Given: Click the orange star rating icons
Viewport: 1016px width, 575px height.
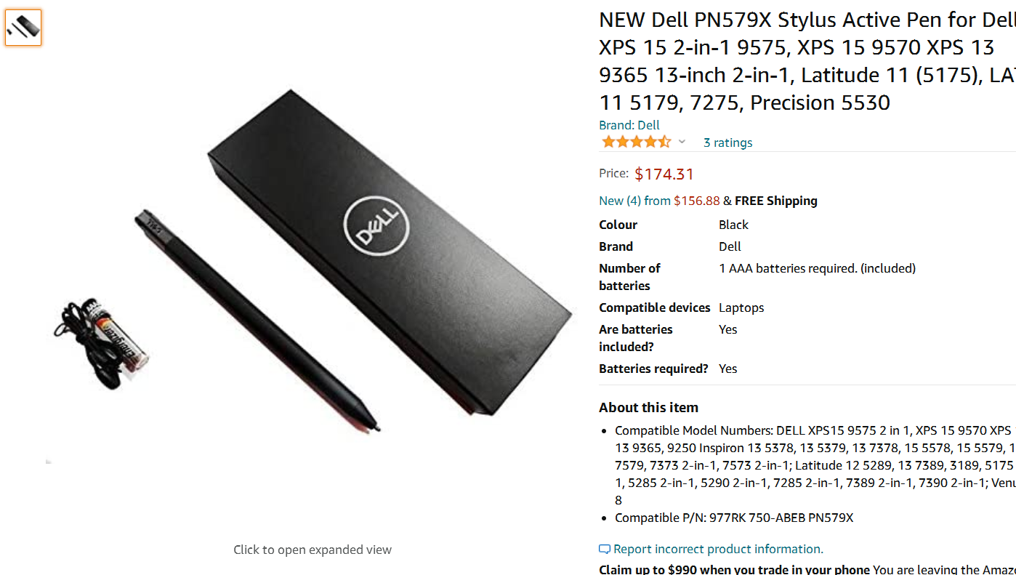Looking at the screenshot, I should (x=636, y=142).
